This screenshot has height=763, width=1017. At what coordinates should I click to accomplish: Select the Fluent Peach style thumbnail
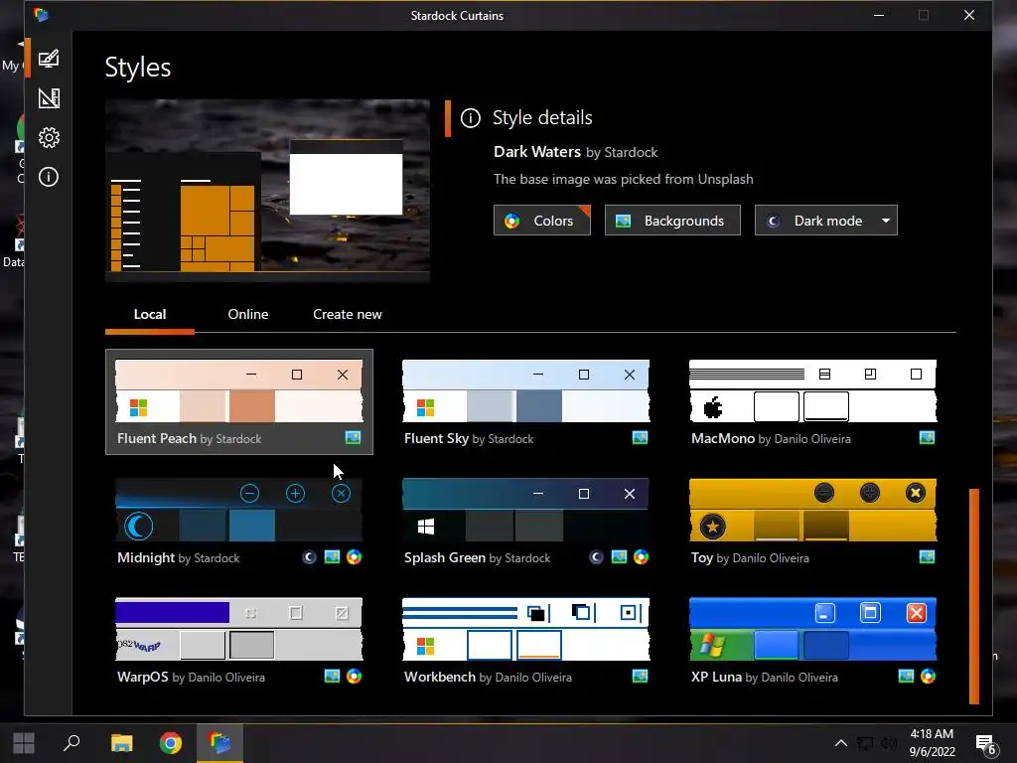click(238, 390)
